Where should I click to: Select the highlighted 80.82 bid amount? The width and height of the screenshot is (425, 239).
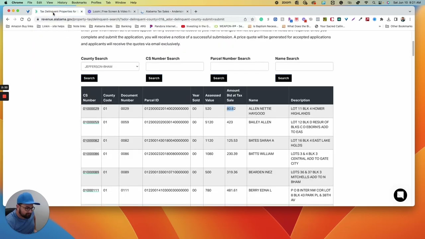(231, 109)
